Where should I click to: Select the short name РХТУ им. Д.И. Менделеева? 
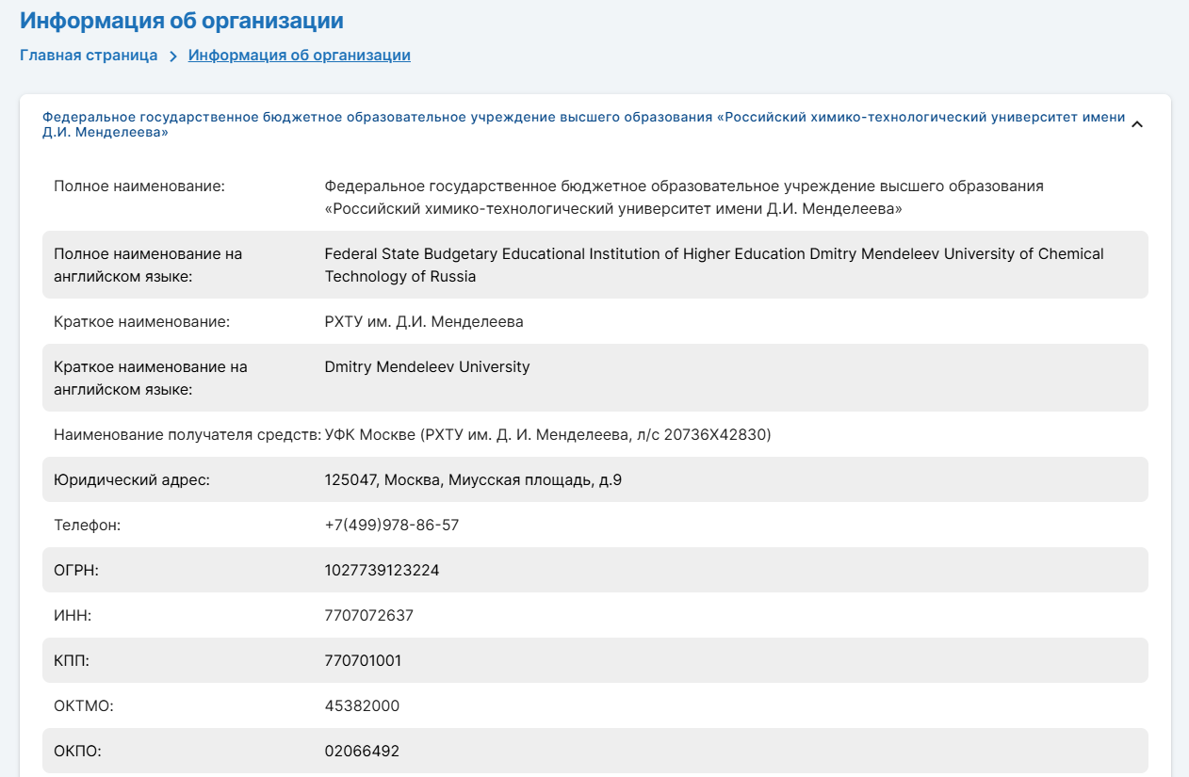coord(424,322)
